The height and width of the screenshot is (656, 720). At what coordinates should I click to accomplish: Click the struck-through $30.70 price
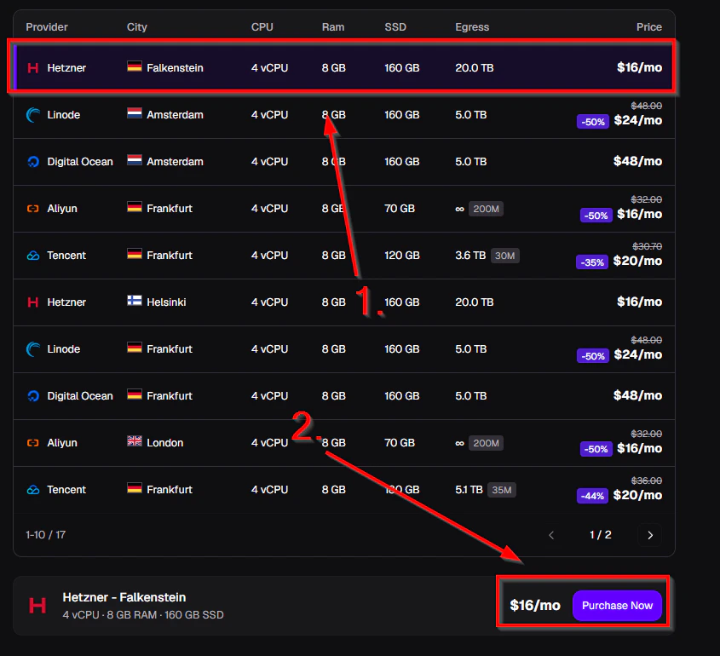pyautogui.click(x=647, y=246)
